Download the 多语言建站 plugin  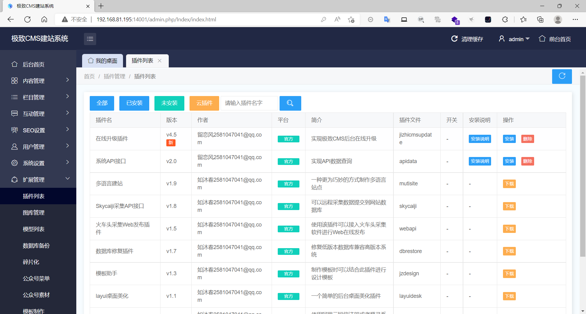(509, 184)
